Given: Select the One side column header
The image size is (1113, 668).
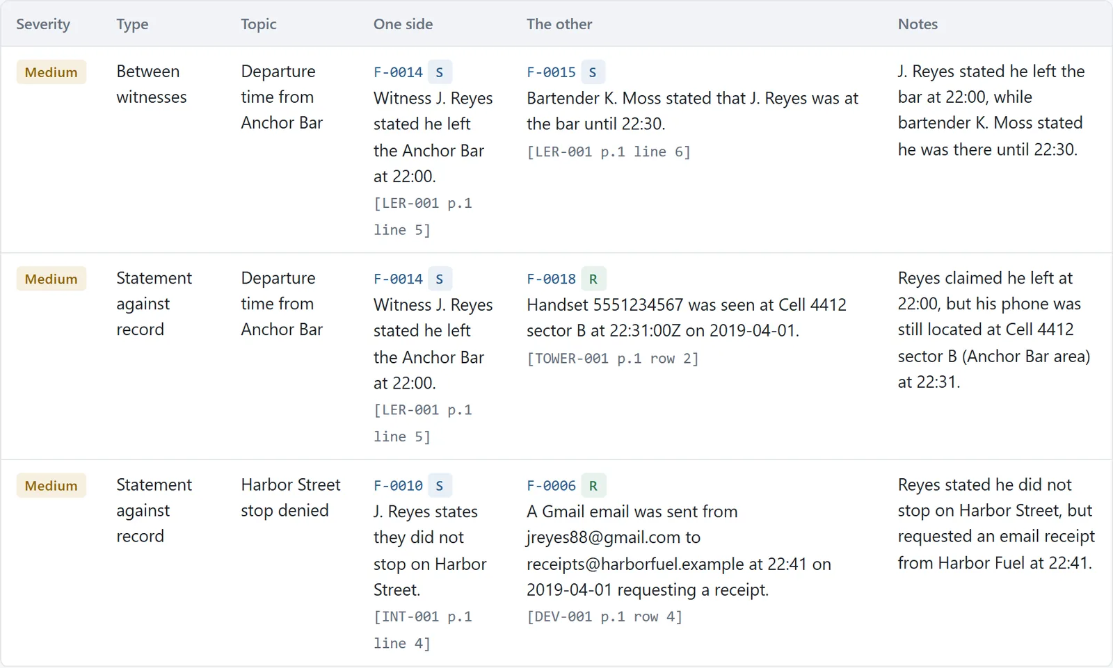Looking at the screenshot, I should click(403, 24).
